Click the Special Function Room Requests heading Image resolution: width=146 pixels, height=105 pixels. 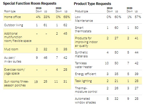coord(30,3)
